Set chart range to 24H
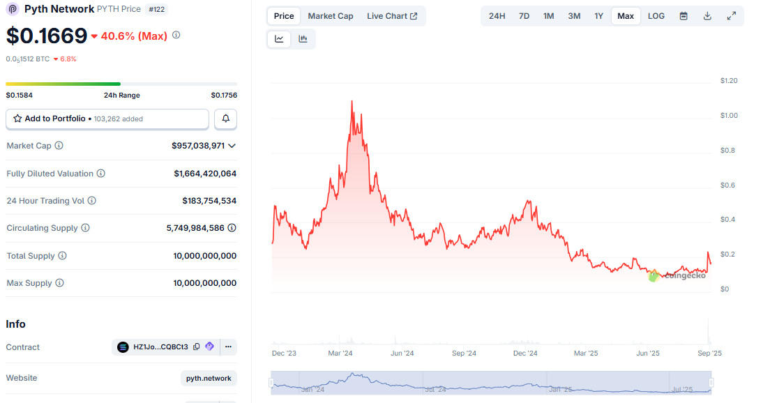 click(497, 16)
